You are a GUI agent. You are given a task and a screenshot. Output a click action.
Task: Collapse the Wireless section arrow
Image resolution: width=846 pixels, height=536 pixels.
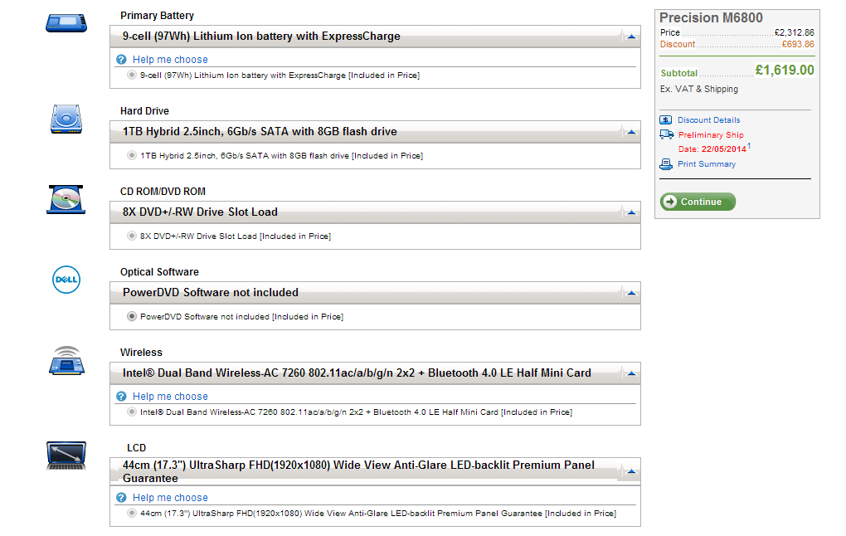(x=630, y=373)
